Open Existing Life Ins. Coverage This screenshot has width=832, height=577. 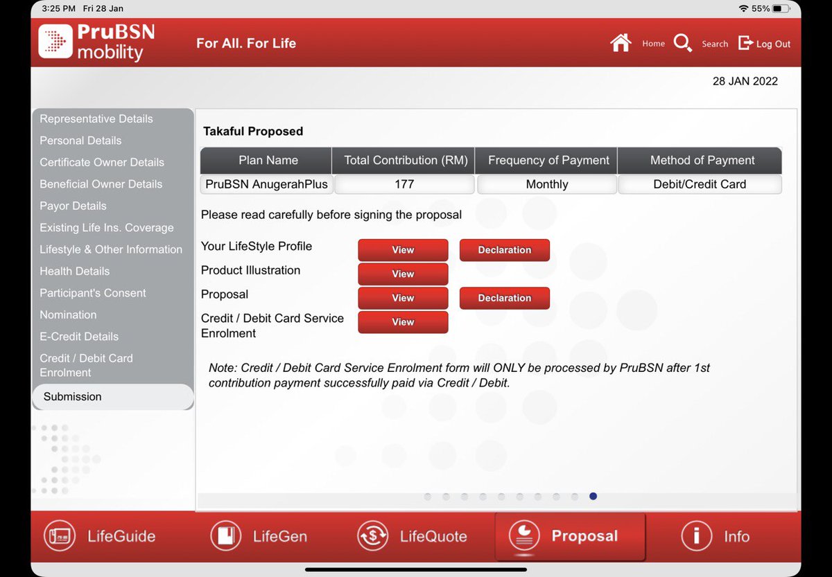[x=107, y=228]
